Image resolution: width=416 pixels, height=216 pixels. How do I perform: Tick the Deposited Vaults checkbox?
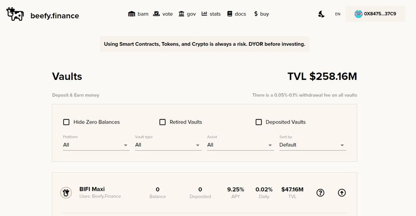coord(258,122)
